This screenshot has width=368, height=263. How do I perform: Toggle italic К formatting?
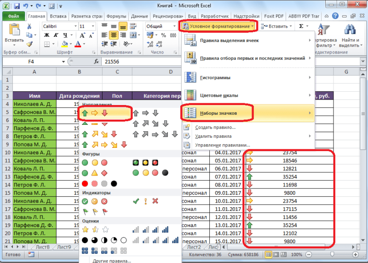56,35
